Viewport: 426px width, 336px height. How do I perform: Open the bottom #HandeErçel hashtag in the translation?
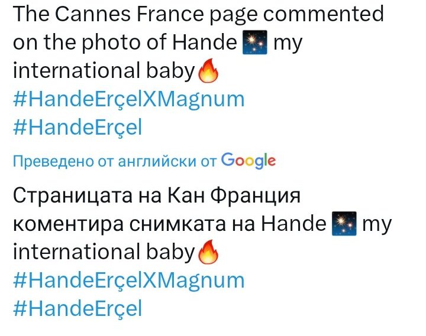click(78, 308)
